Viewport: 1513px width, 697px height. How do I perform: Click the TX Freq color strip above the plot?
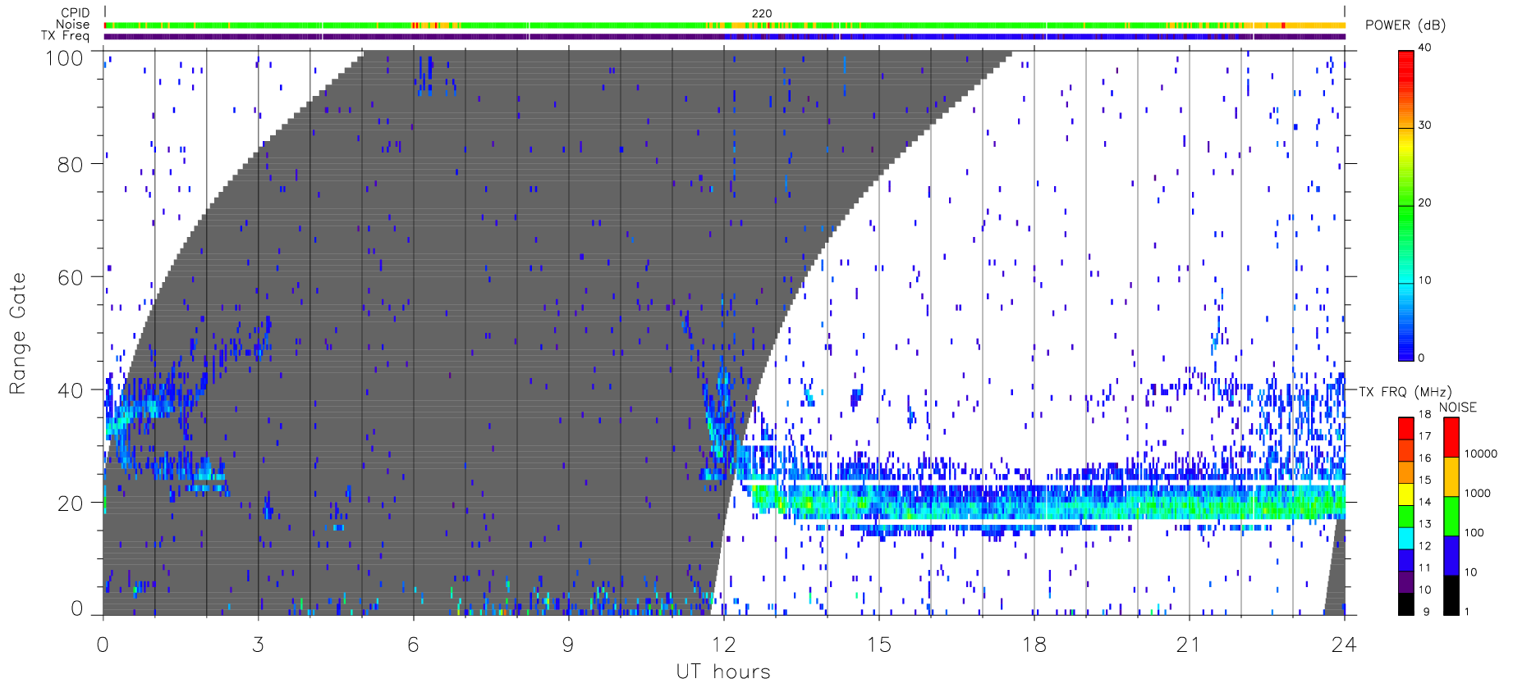(x=724, y=36)
